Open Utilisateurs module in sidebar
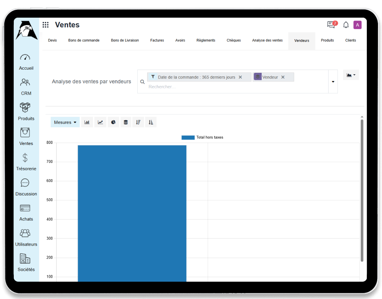 26,238
